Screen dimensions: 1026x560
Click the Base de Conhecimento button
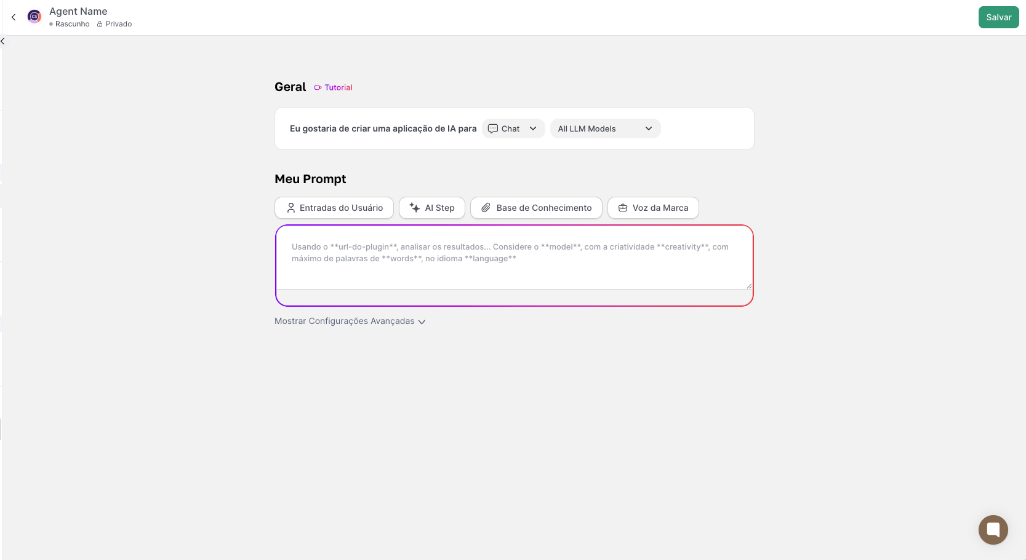536,208
